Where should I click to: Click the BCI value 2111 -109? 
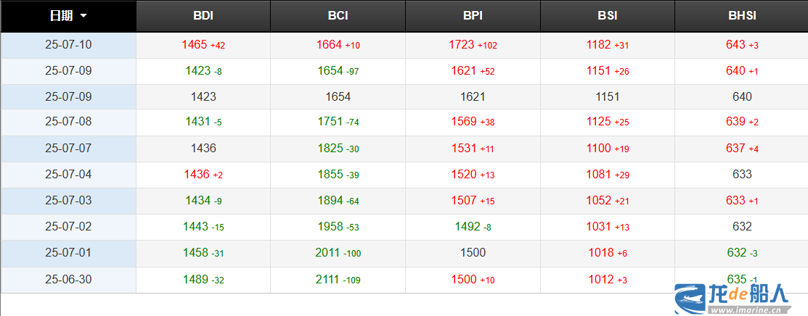(338, 280)
